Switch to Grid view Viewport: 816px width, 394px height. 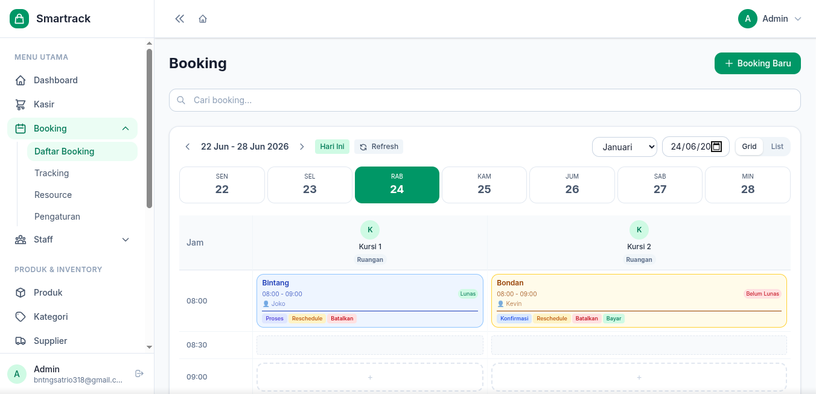[x=749, y=147]
